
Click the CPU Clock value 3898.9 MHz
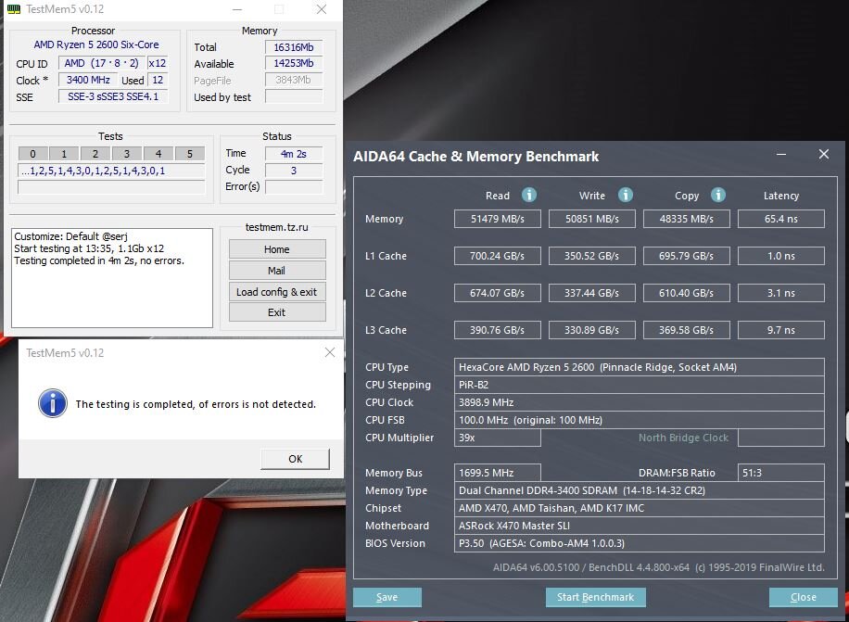pyautogui.click(x=639, y=402)
